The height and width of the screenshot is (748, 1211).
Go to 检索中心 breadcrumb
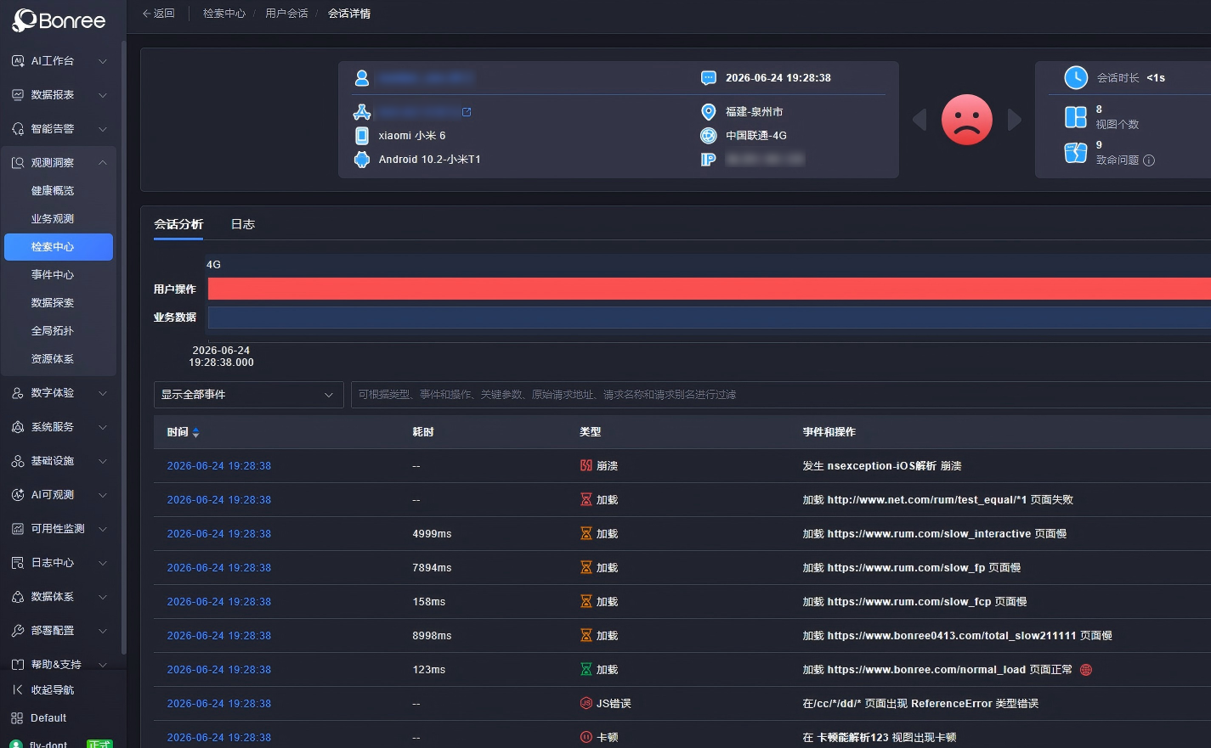(x=224, y=14)
